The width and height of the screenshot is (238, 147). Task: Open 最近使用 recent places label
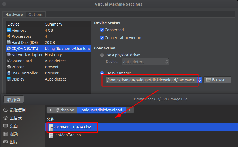pyautogui.click(x=18, y=110)
